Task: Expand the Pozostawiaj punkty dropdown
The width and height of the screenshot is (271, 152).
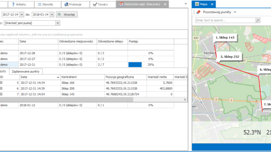Action: pos(235,12)
